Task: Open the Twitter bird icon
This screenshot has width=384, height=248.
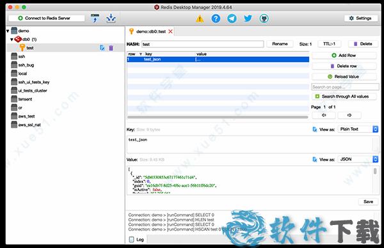Action: (248, 19)
